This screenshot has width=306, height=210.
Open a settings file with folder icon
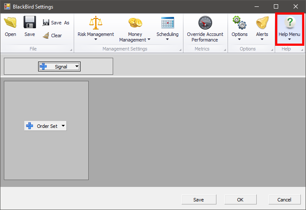tap(11, 22)
